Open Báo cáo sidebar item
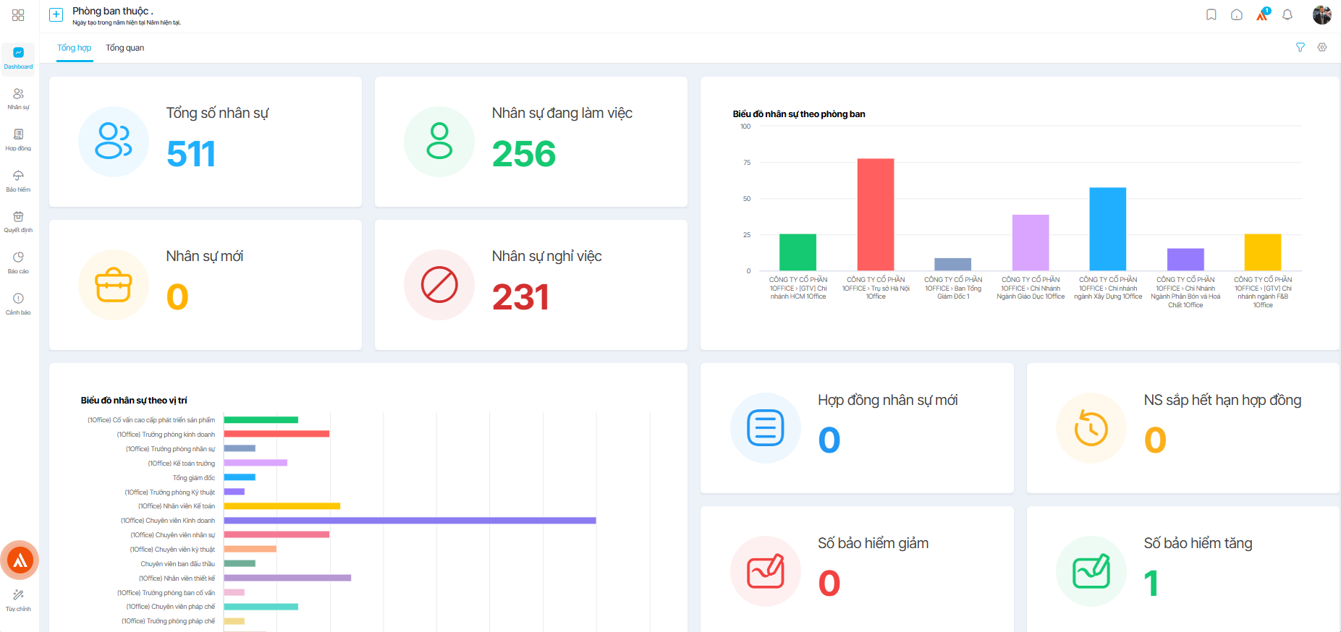The height and width of the screenshot is (632, 1341). 18,263
